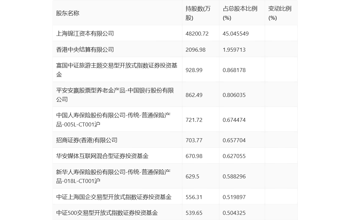Select the value 2096.98
The image size is (350, 220).
pos(196,50)
